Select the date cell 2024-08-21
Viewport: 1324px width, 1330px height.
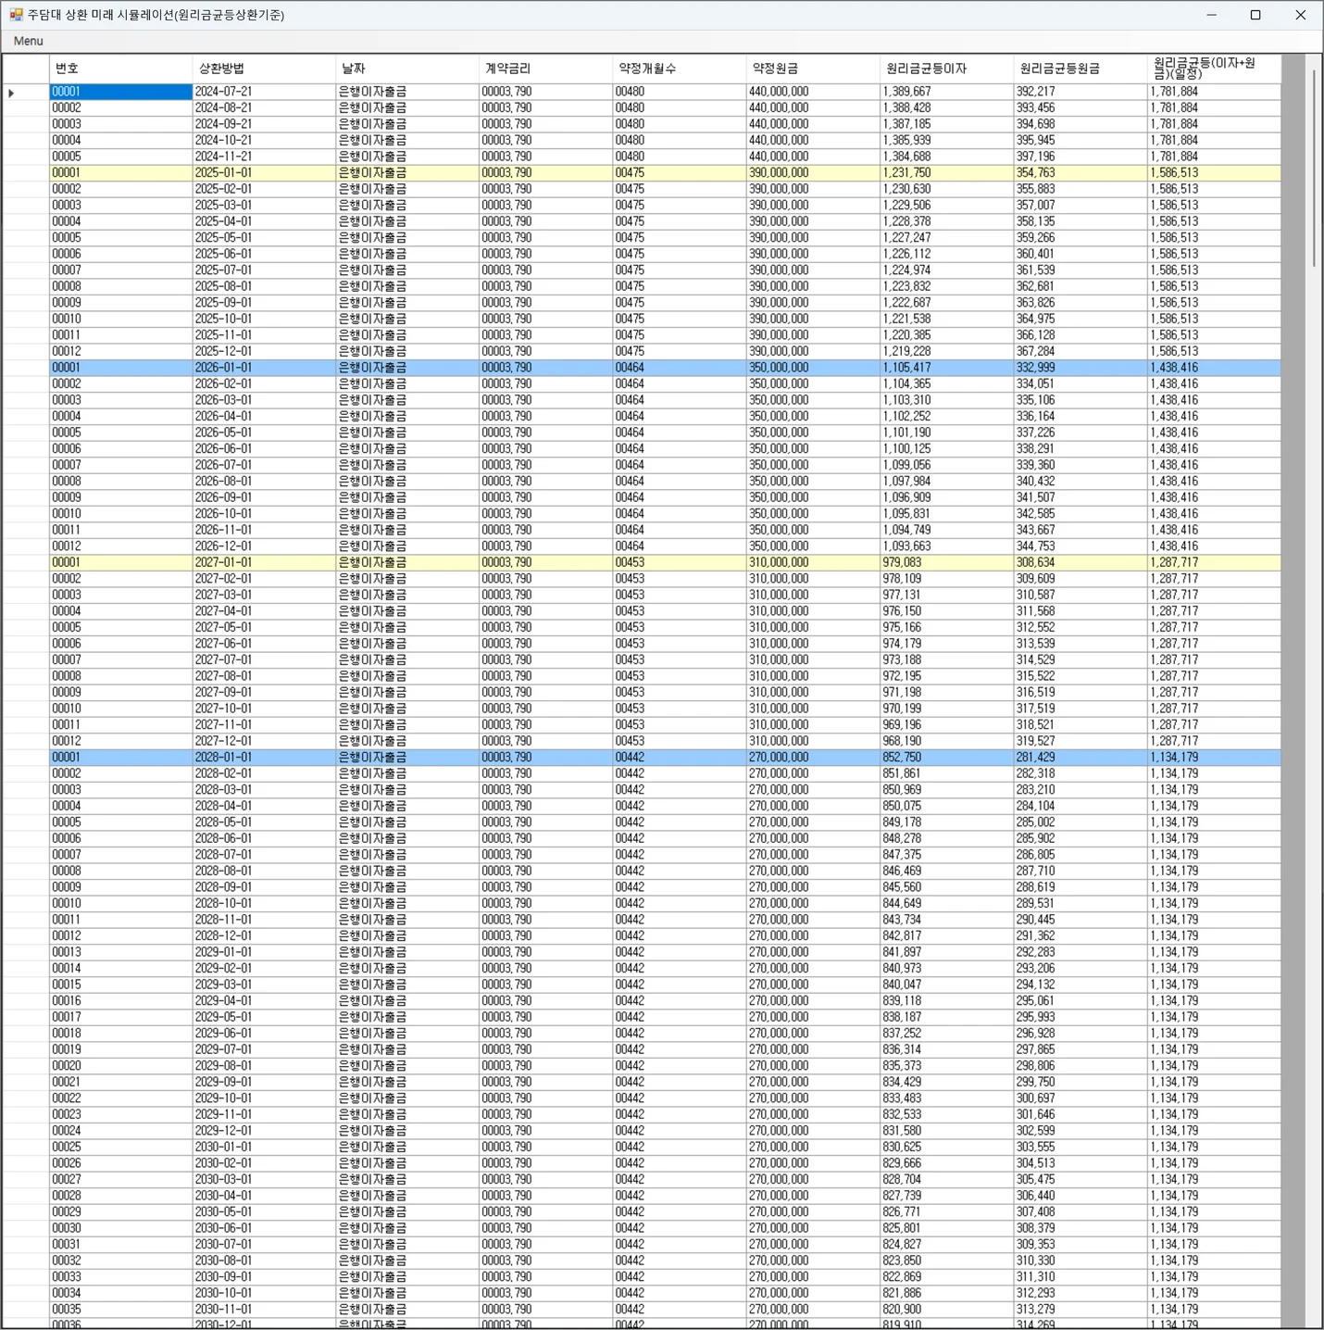pos(264,108)
